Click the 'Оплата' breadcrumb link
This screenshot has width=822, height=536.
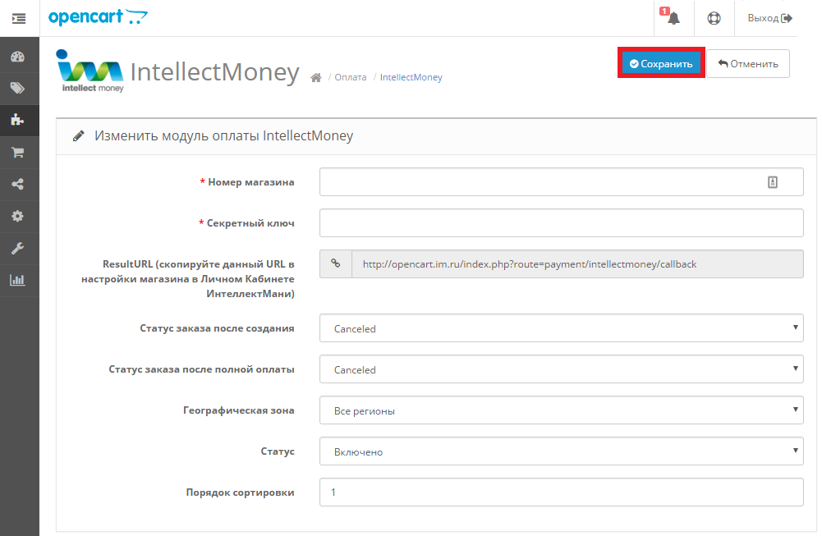coord(351,77)
